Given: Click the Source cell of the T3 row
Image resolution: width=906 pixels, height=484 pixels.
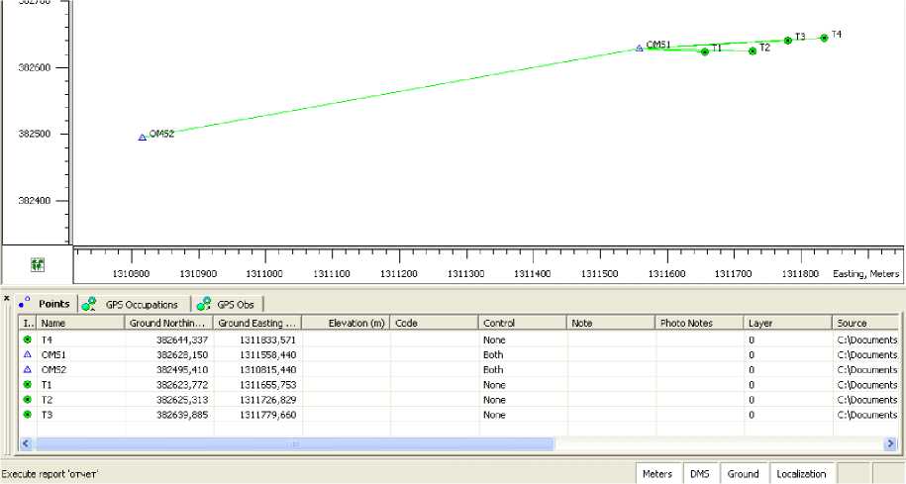Looking at the screenshot, I should pos(866,415).
